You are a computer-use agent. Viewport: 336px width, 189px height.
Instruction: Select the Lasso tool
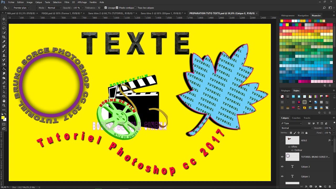coord(4,28)
